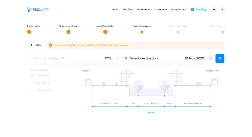
Task: Select 40'Standart container type
Action: click(x=32, y=83)
